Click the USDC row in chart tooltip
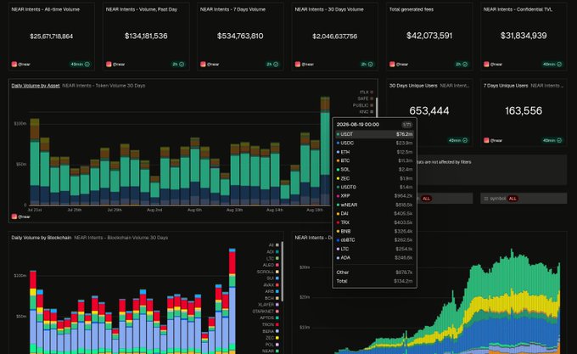577x354 pixels. pos(374,143)
